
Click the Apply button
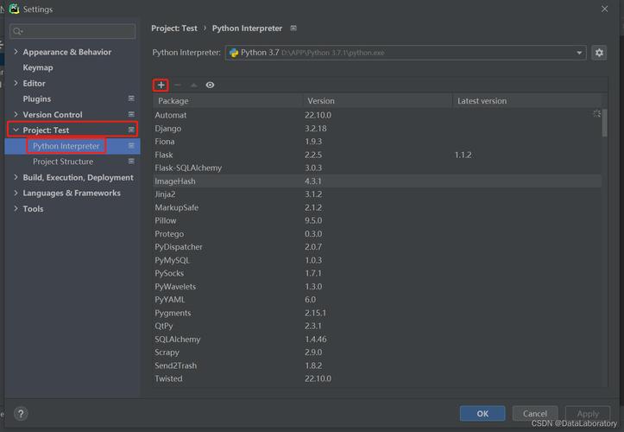tap(588, 413)
